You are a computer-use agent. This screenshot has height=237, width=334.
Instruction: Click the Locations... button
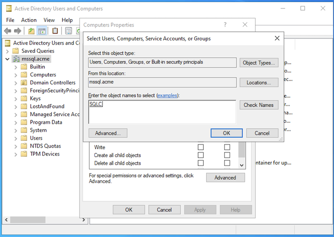pos(259,83)
